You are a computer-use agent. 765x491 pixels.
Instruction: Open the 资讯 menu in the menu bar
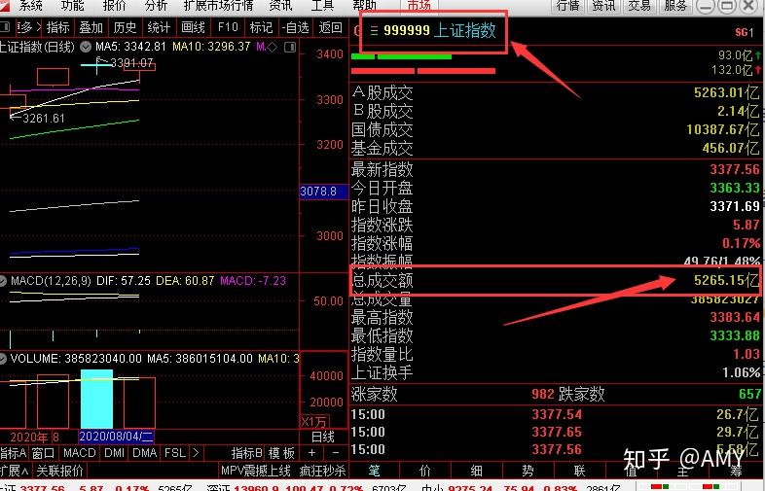tap(280, 6)
